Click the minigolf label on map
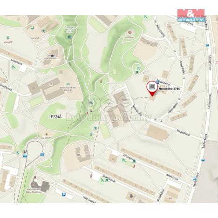The height and width of the screenshot is (218, 218). click(x=35, y=38)
